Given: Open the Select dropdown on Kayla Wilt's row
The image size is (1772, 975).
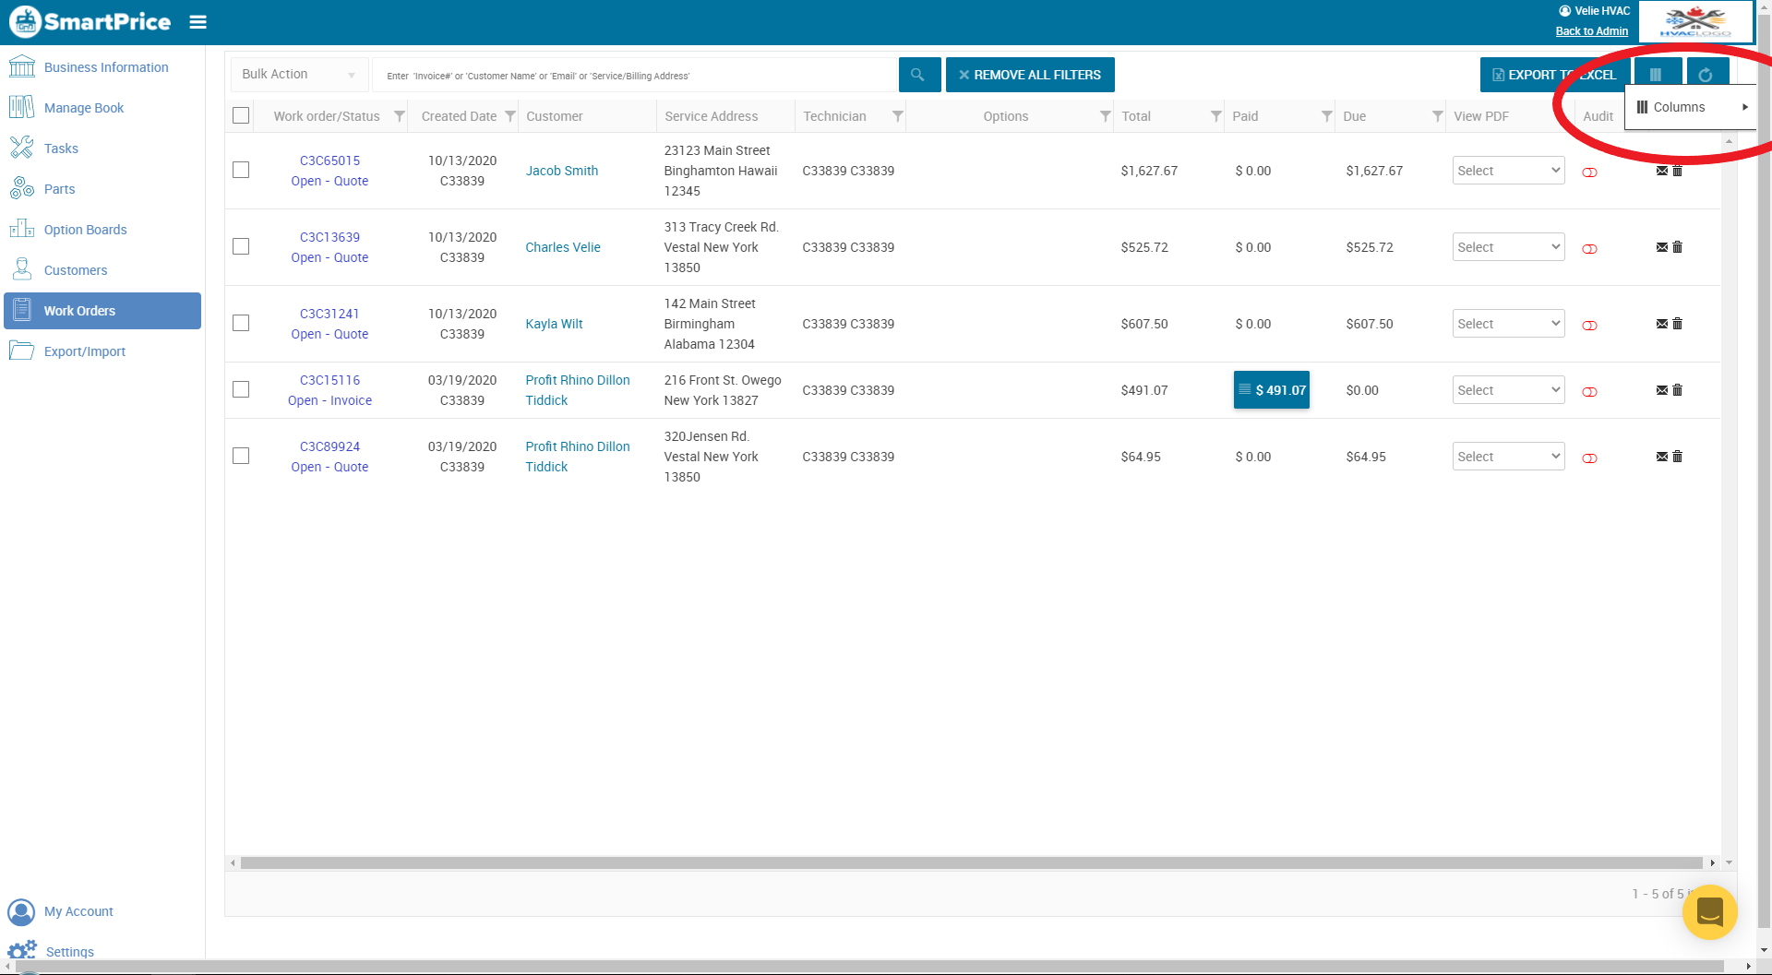Looking at the screenshot, I should tap(1507, 323).
